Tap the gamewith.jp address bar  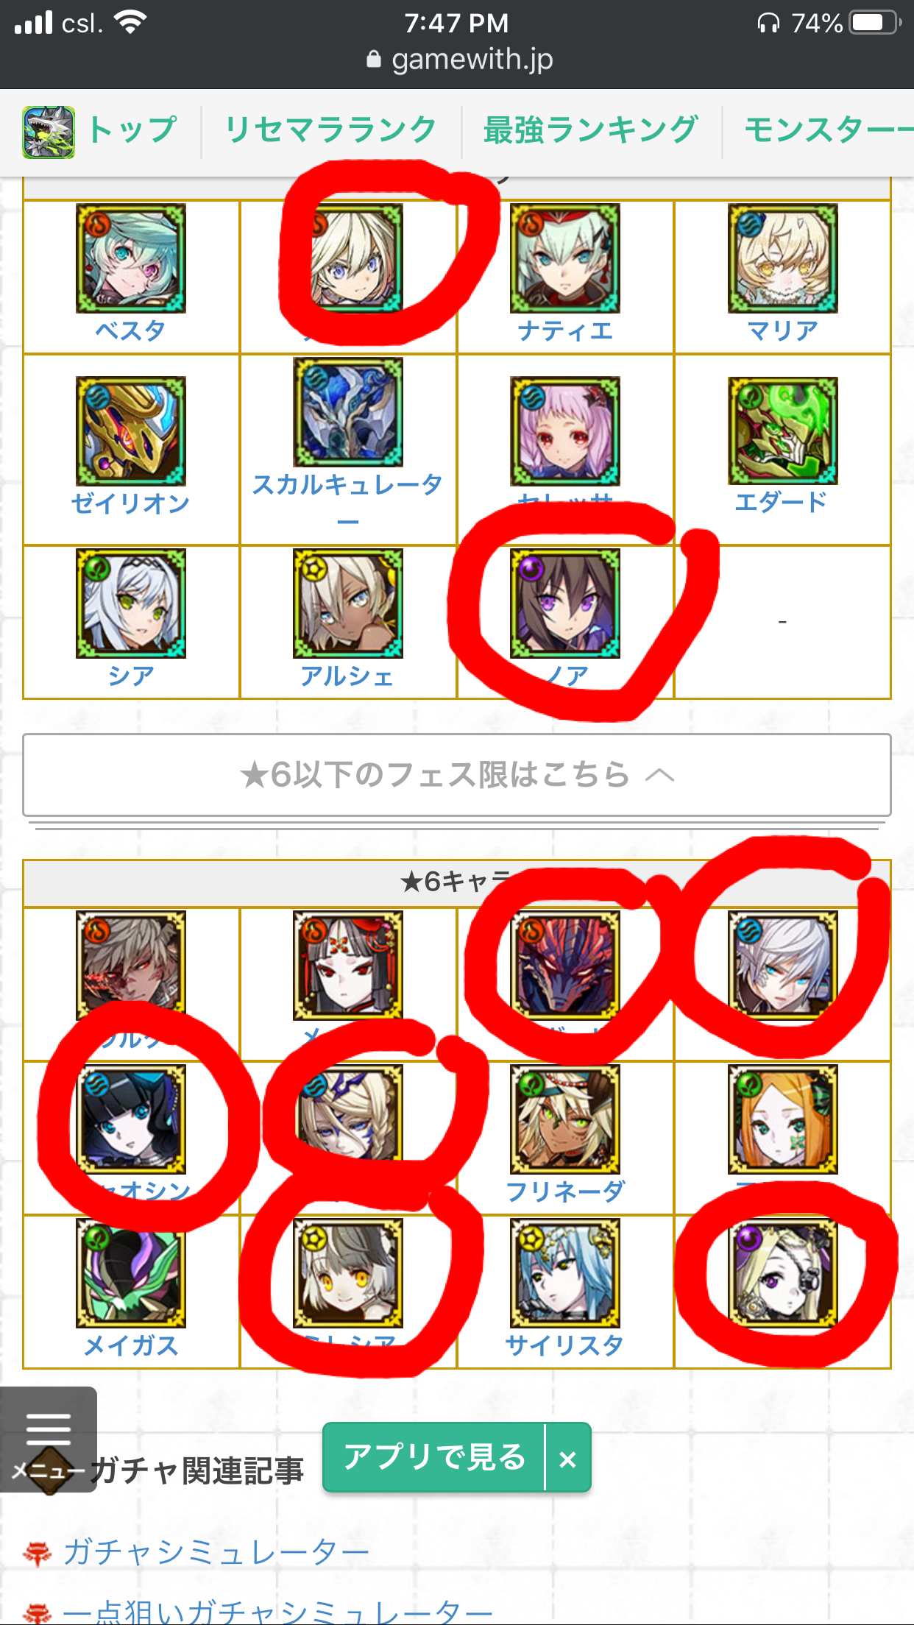[x=458, y=59]
